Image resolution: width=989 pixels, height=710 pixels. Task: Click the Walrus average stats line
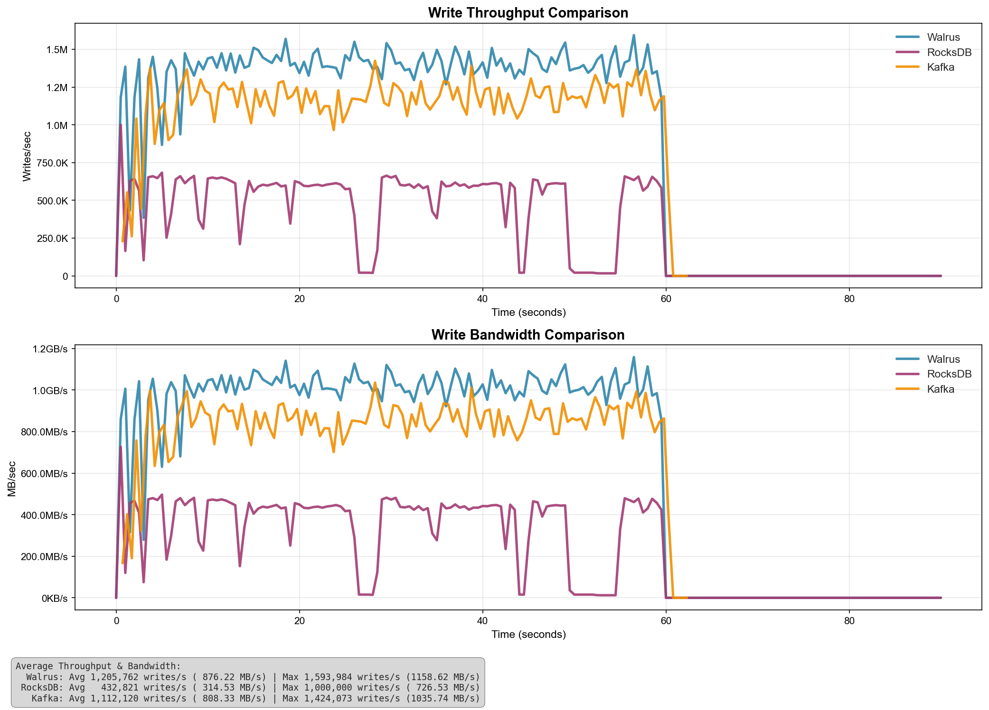pyautogui.click(x=253, y=677)
